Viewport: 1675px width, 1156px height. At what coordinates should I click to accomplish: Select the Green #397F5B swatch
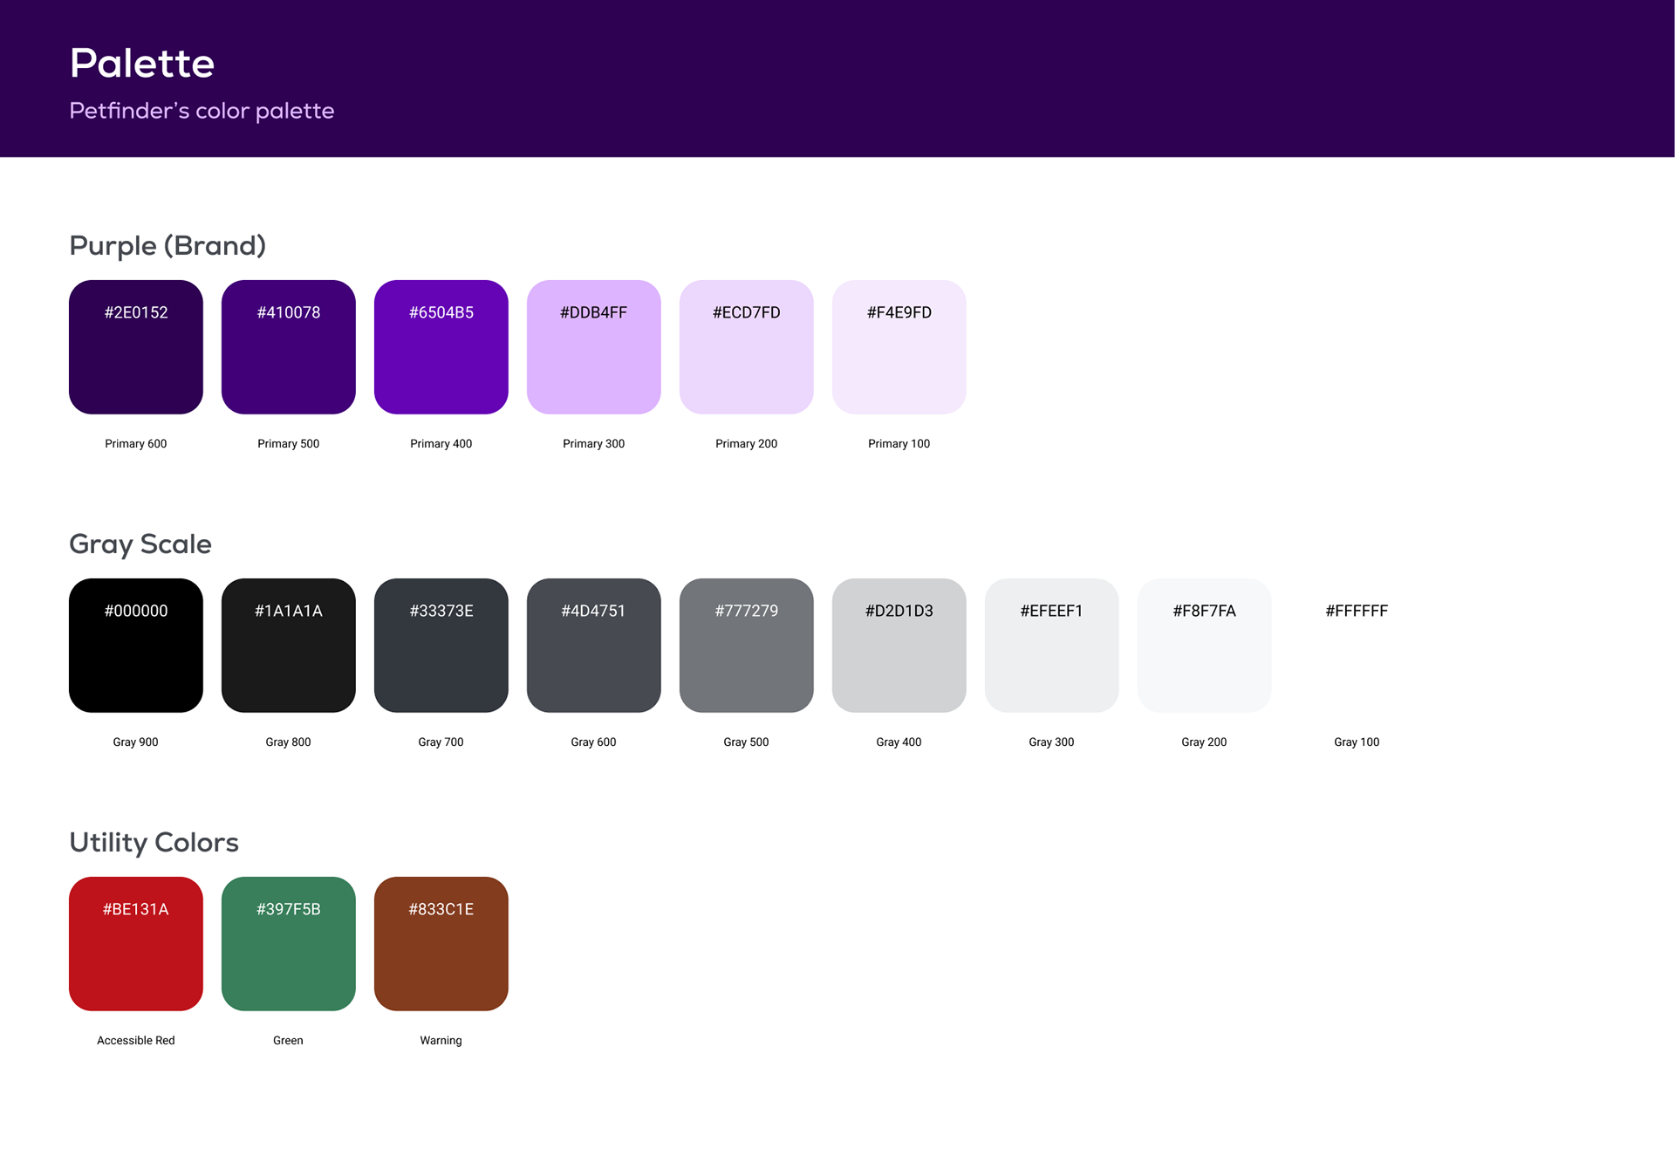point(289,944)
